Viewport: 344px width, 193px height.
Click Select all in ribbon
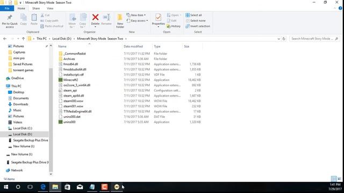tap(193, 15)
